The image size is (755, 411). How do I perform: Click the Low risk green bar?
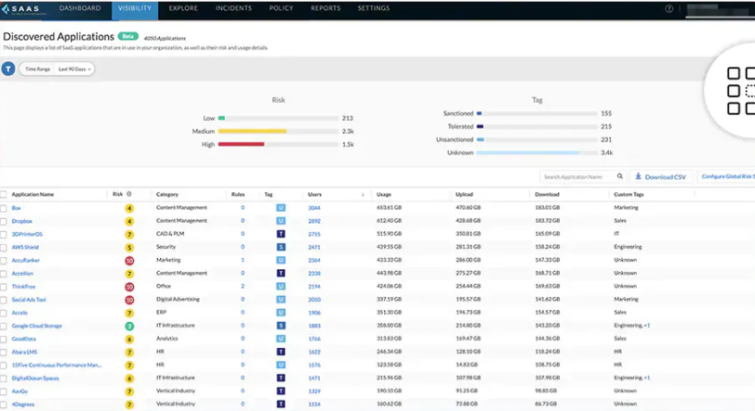[221, 118]
